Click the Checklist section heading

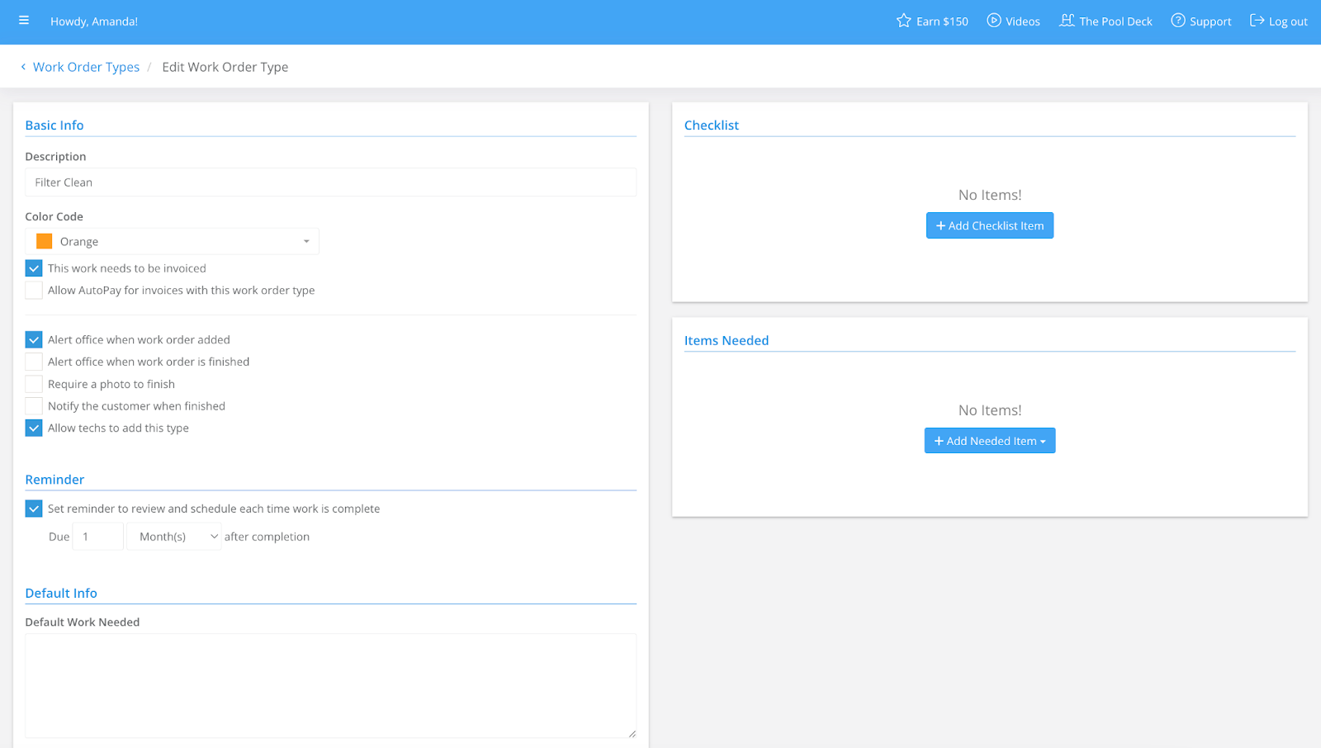point(712,125)
